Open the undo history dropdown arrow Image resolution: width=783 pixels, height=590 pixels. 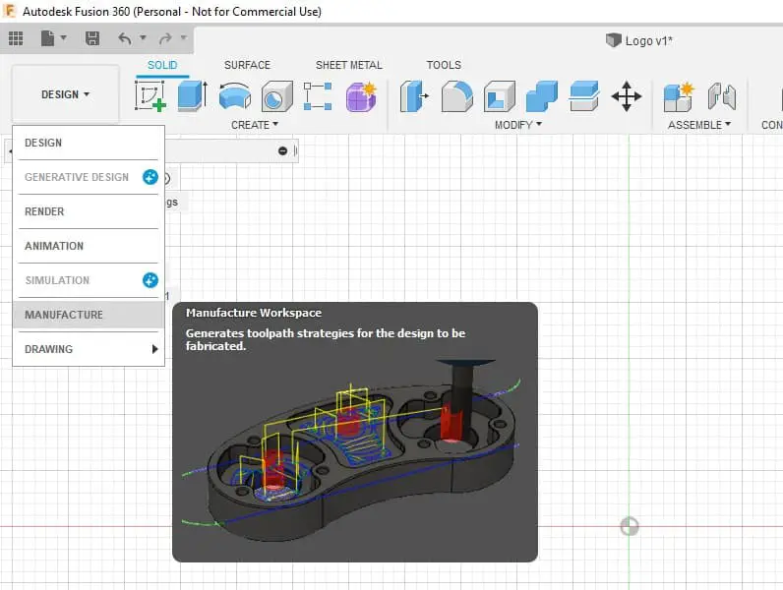(143, 37)
